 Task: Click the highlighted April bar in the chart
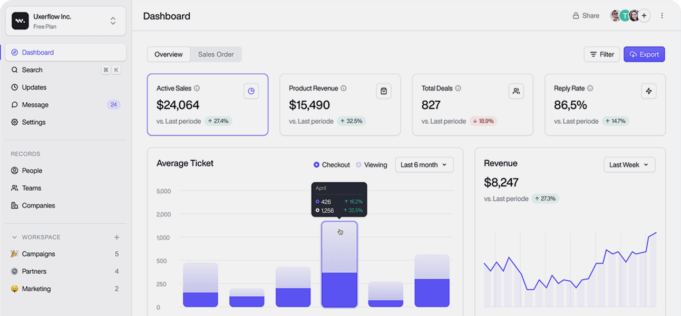[x=339, y=264]
